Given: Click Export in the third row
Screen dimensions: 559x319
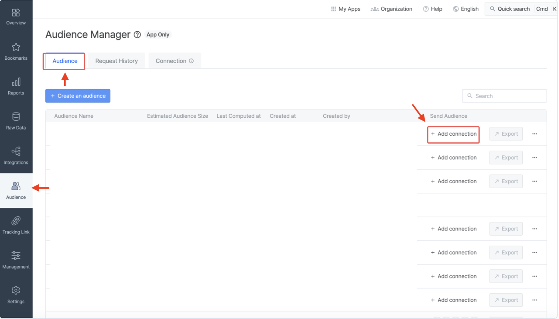Looking at the screenshot, I should click(506, 181).
